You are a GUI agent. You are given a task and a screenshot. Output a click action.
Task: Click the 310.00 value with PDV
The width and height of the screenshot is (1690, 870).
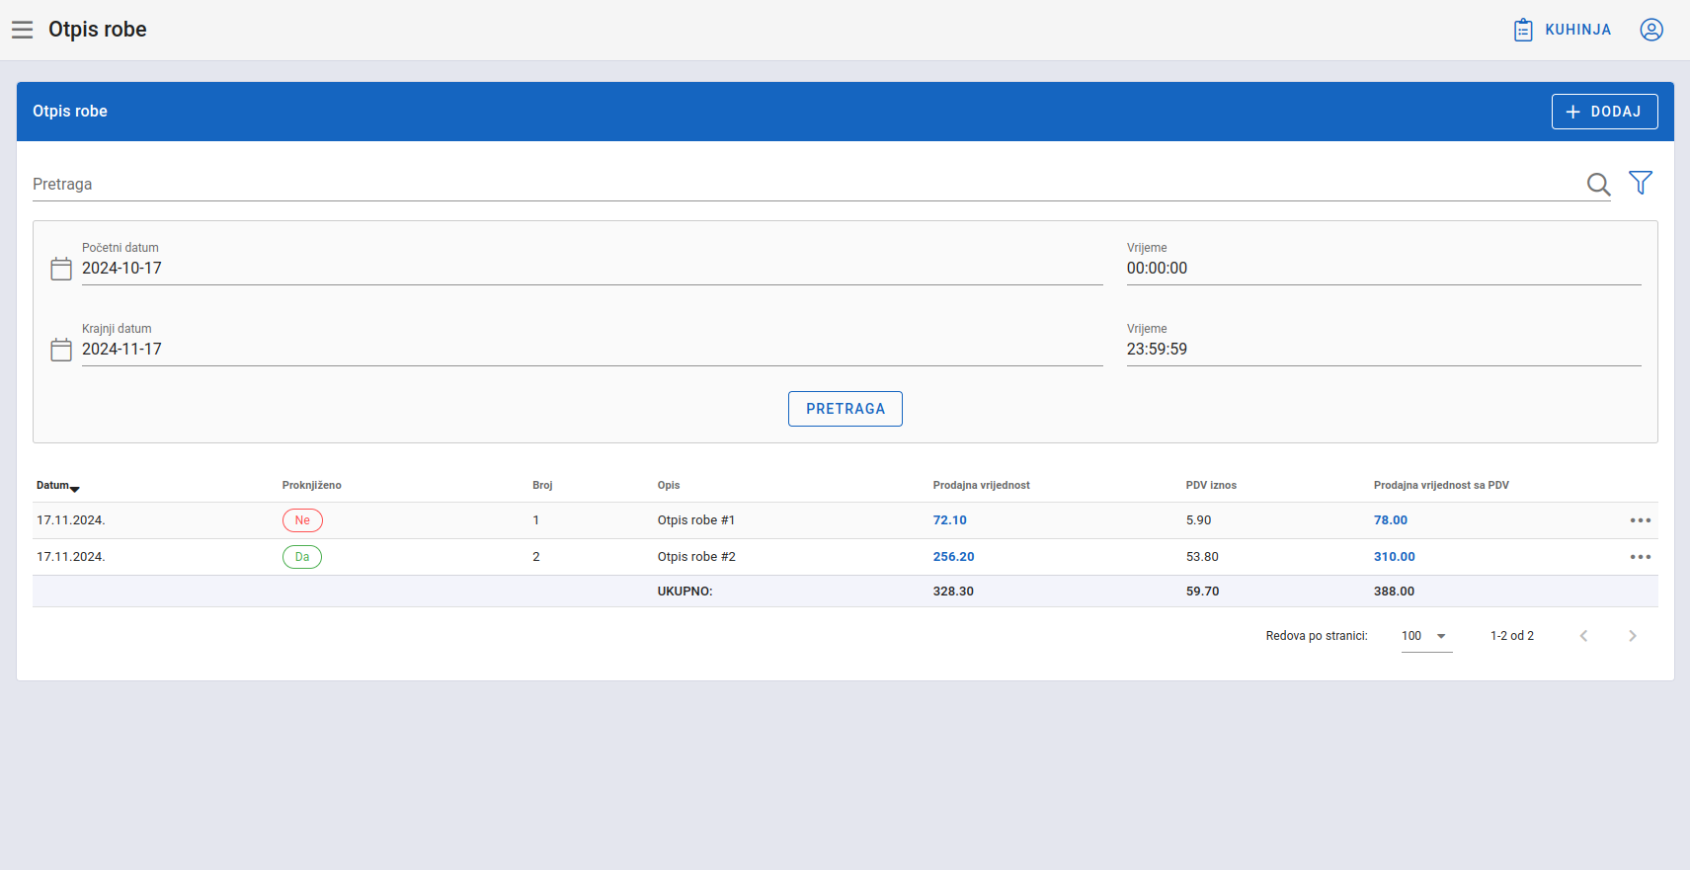pyautogui.click(x=1395, y=557)
